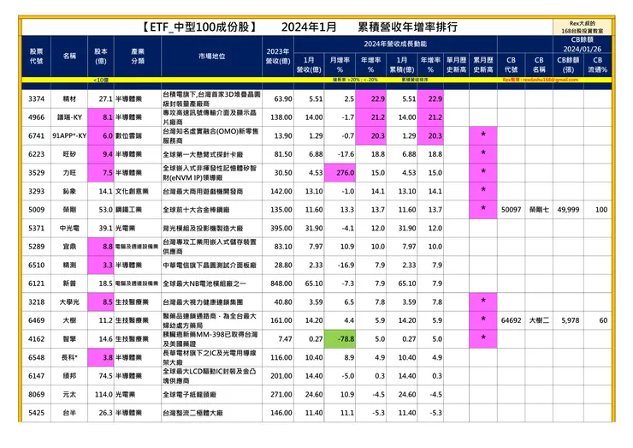
Task: Click the 累積營收年增率排行 heading
Action: (x=408, y=27)
